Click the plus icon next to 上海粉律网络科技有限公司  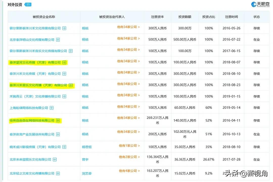click(52, 108)
